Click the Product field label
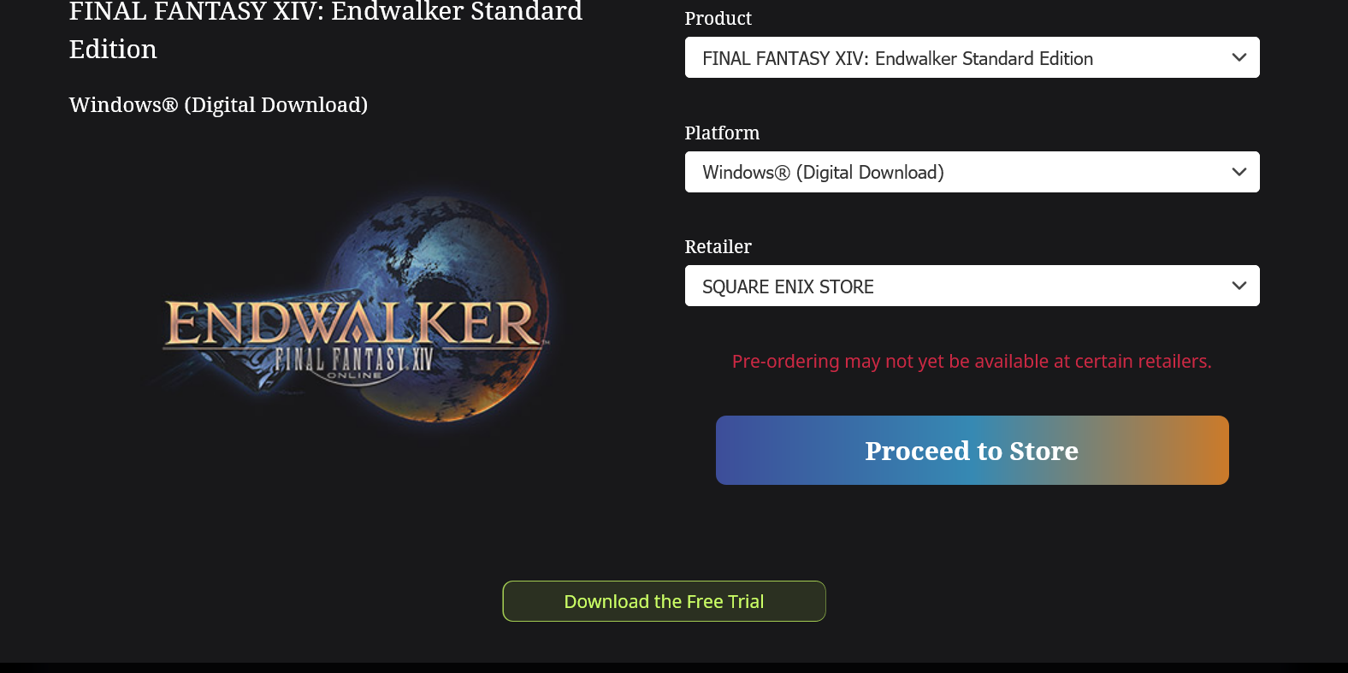The width and height of the screenshot is (1348, 673). [718, 18]
